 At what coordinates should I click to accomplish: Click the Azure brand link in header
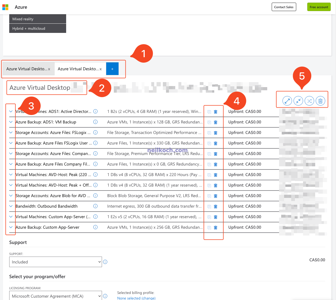(x=21, y=7)
